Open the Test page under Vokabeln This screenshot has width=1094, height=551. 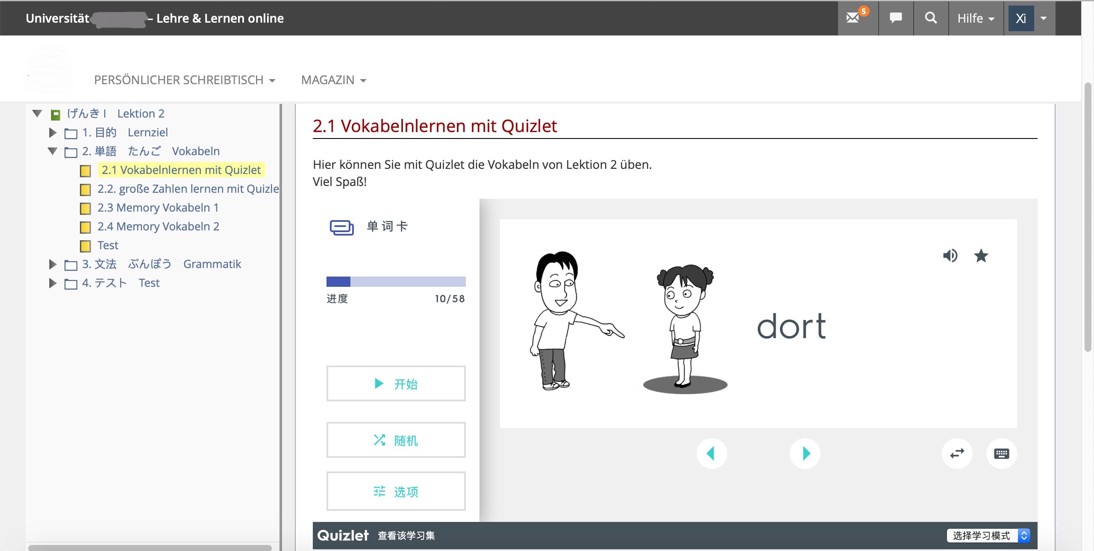(108, 245)
